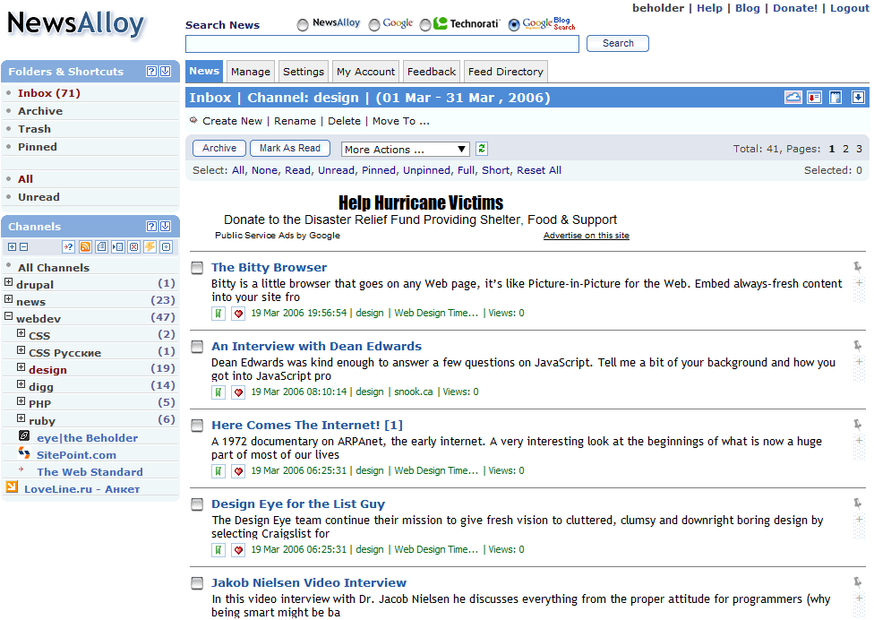
Task: Go to page 2 of results
Action: tap(845, 149)
